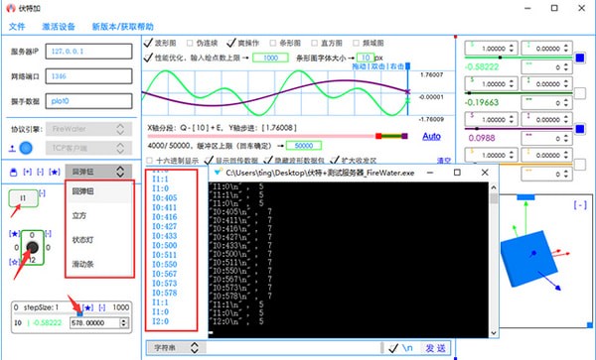The image size is (596, 360).
Task: Click the 服务器IP input field
Action: pyautogui.click(x=89, y=52)
